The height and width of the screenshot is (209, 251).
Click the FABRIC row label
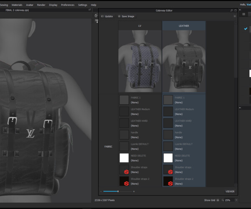(108, 146)
